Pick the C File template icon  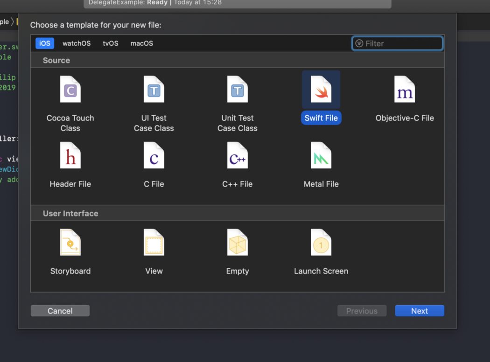[154, 155]
